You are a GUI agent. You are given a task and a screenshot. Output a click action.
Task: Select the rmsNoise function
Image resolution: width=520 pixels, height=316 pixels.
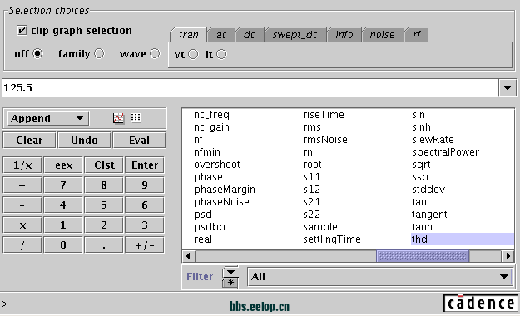point(325,139)
